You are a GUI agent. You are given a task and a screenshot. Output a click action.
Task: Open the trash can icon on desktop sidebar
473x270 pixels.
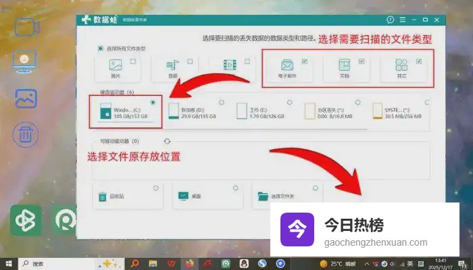click(x=26, y=133)
